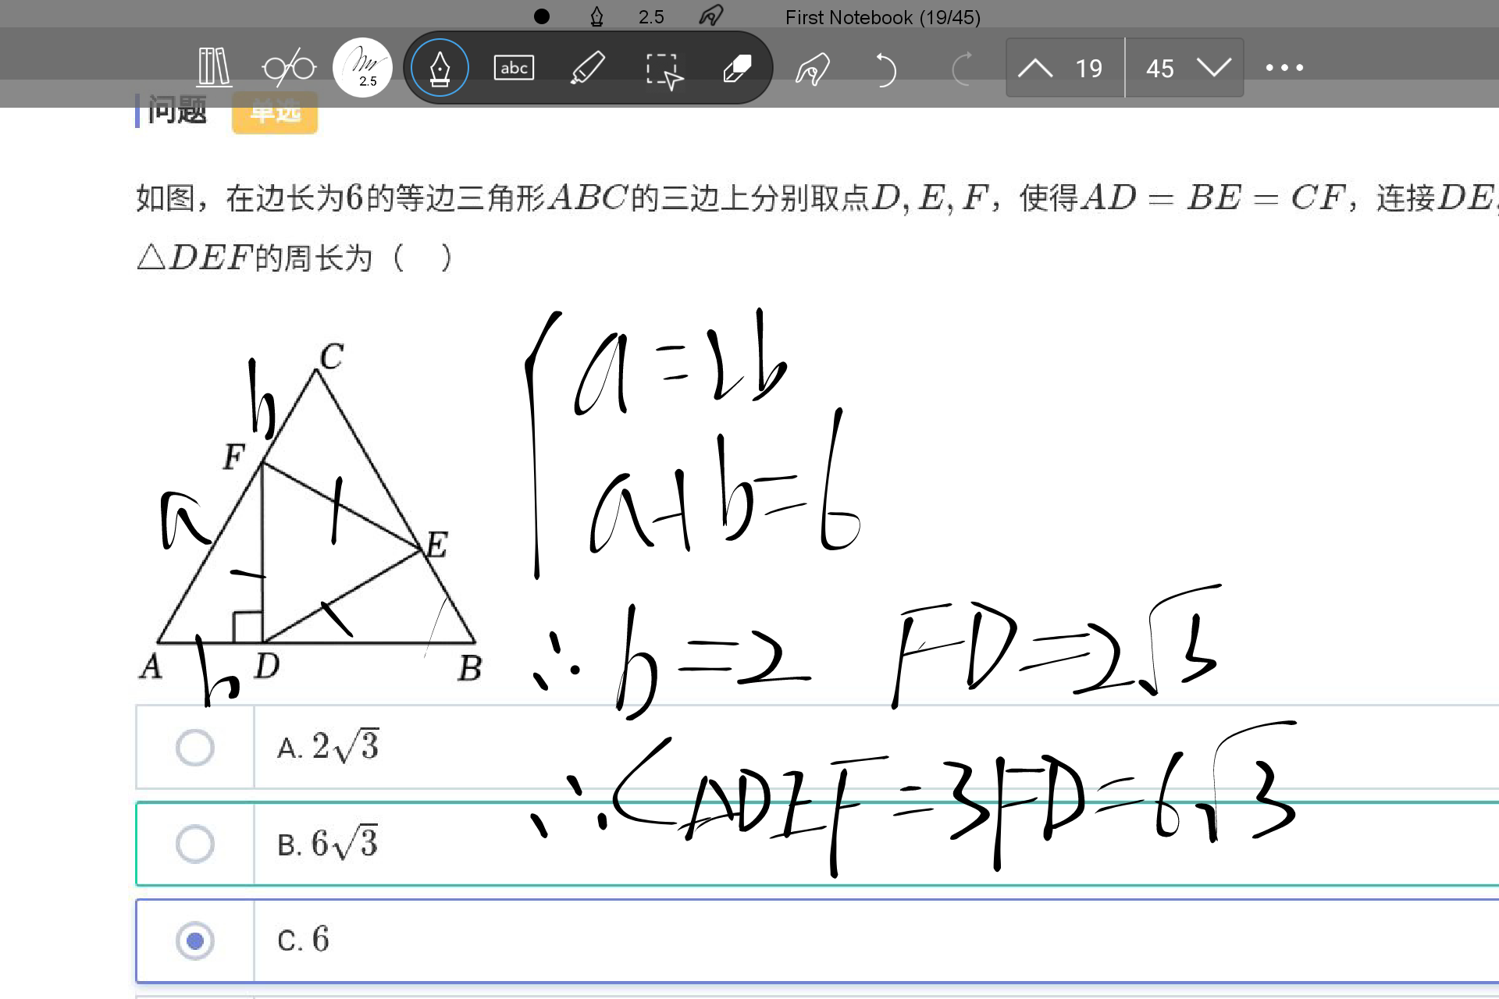Open the 2.5 pen stroke style selector

tap(362, 67)
